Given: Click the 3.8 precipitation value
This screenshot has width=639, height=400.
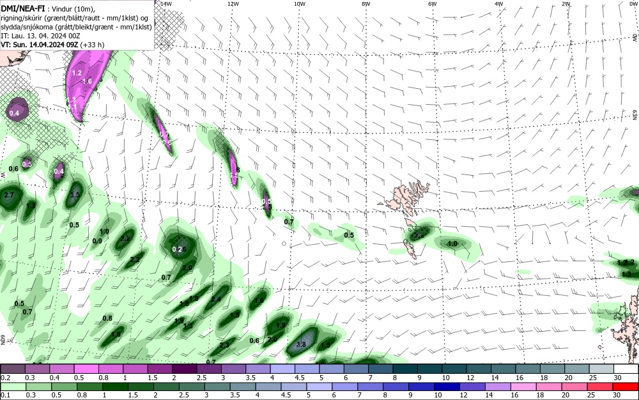Looking at the screenshot, I should tap(301, 344).
